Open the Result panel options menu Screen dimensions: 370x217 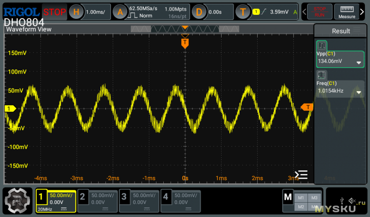pos(357,31)
